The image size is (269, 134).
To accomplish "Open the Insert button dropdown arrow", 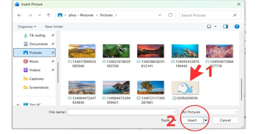I will 206,120.
